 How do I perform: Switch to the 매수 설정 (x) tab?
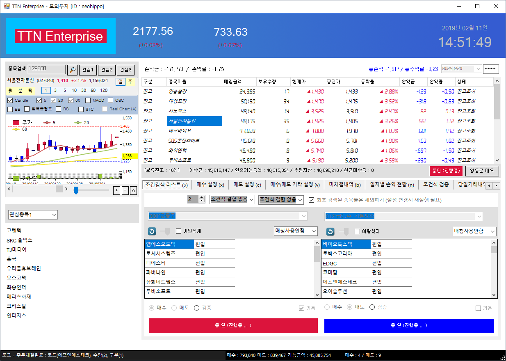point(210,185)
